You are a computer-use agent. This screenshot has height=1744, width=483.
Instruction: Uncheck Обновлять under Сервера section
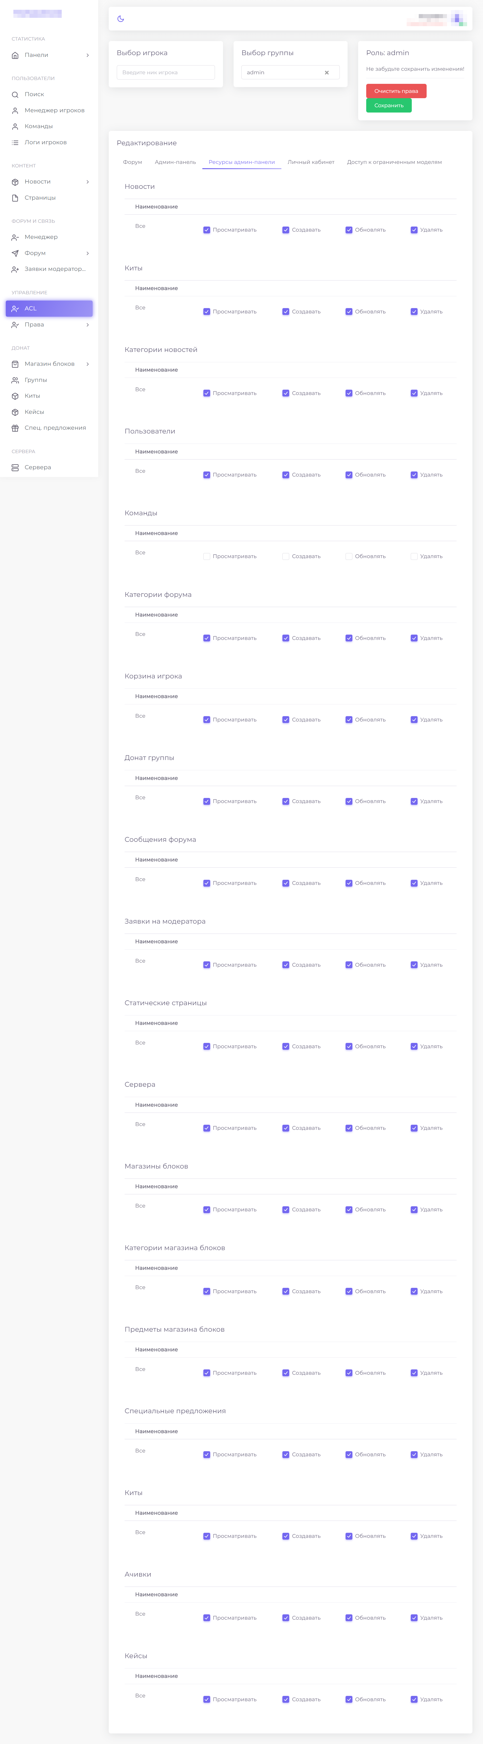click(x=349, y=1128)
